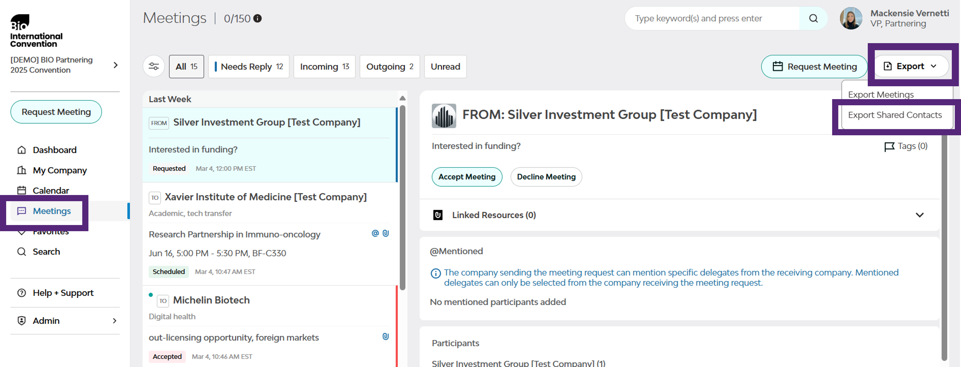Click the meeting list scroll-up arrow
The width and height of the screenshot is (961, 367).
[402, 98]
